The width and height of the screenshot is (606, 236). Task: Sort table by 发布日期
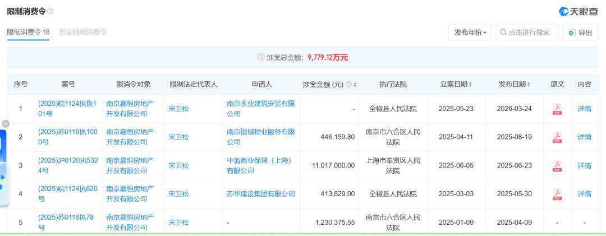pos(529,85)
